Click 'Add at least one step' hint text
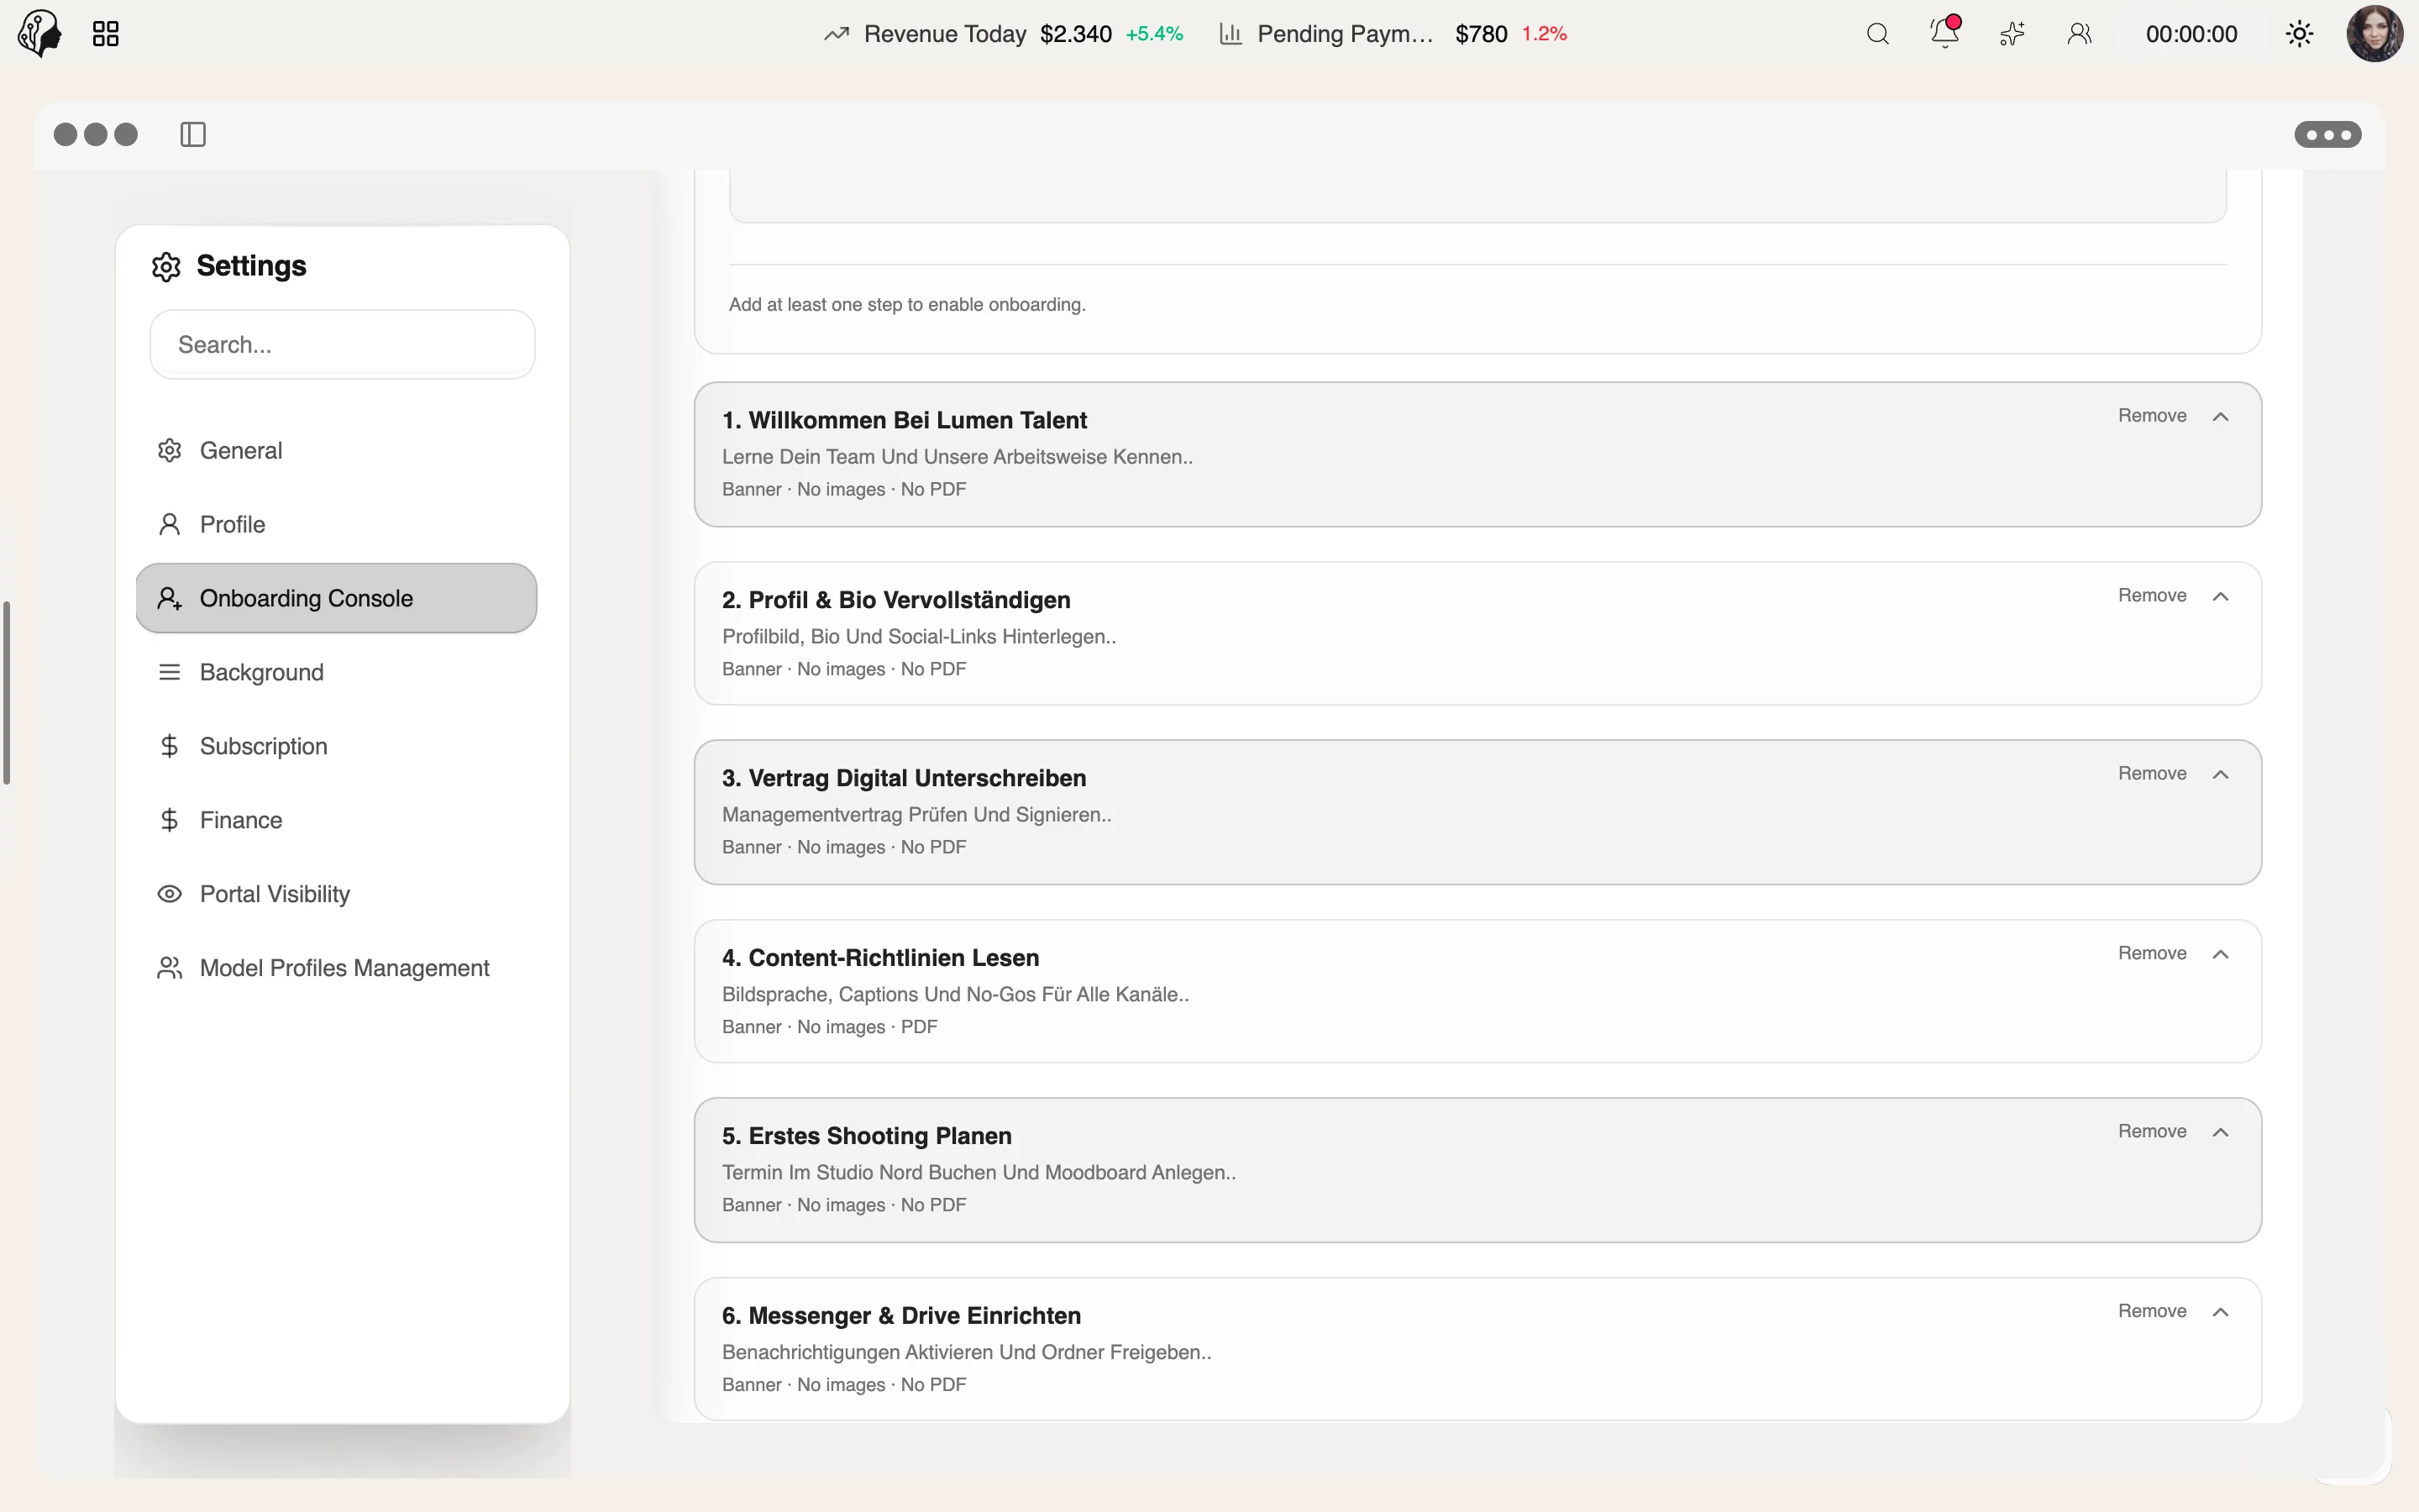 click(x=906, y=304)
